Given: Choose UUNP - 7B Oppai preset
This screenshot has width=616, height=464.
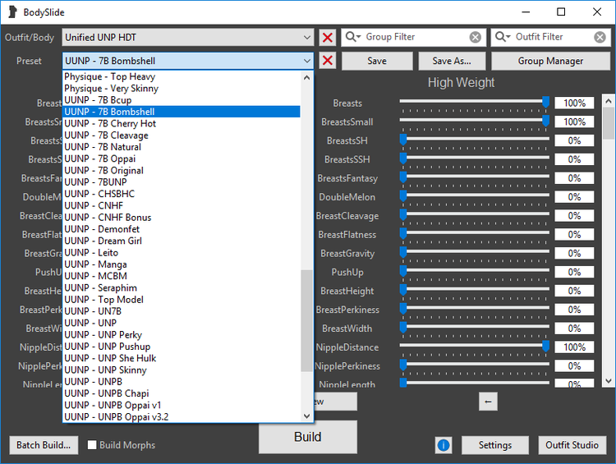Looking at the screenshot, I should click(x=182, y=158).
